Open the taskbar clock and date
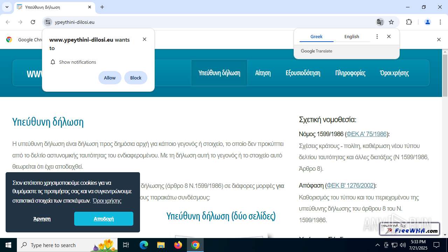Viewport: 448px width, 252px height. pos(418,245)
